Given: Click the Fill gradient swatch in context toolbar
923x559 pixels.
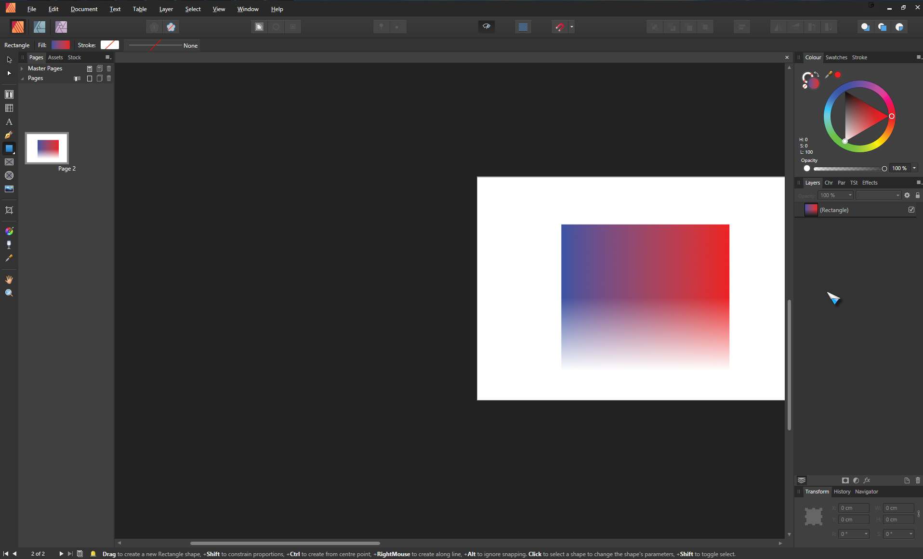Looking at the screenshot, I should tap(61, 45).
